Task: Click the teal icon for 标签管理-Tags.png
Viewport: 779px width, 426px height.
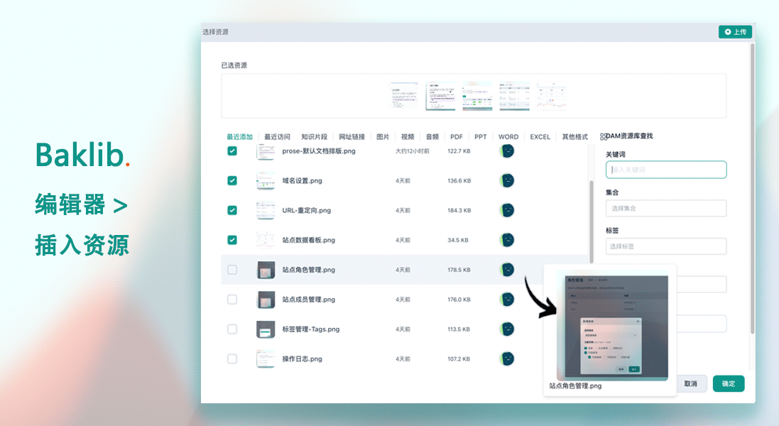Action: pyautogui.click(x=508, y=329)
